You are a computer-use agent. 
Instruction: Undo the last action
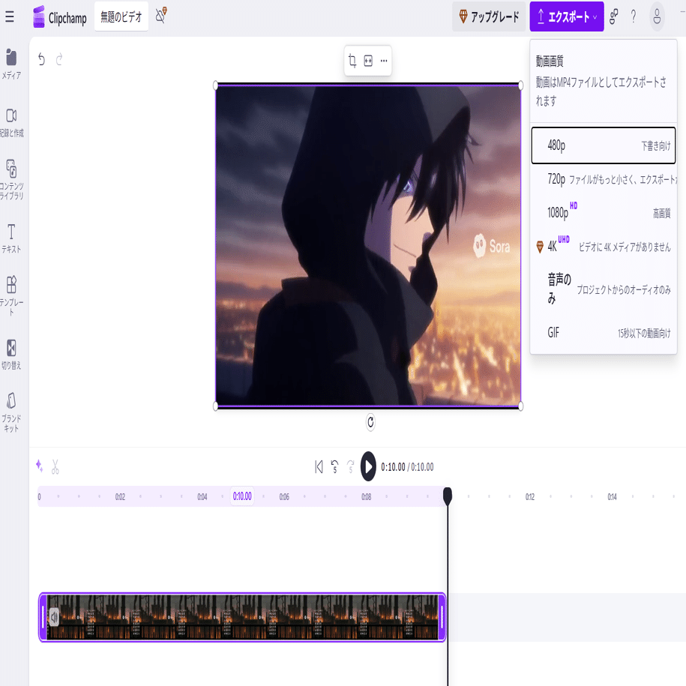pos(41,59)
